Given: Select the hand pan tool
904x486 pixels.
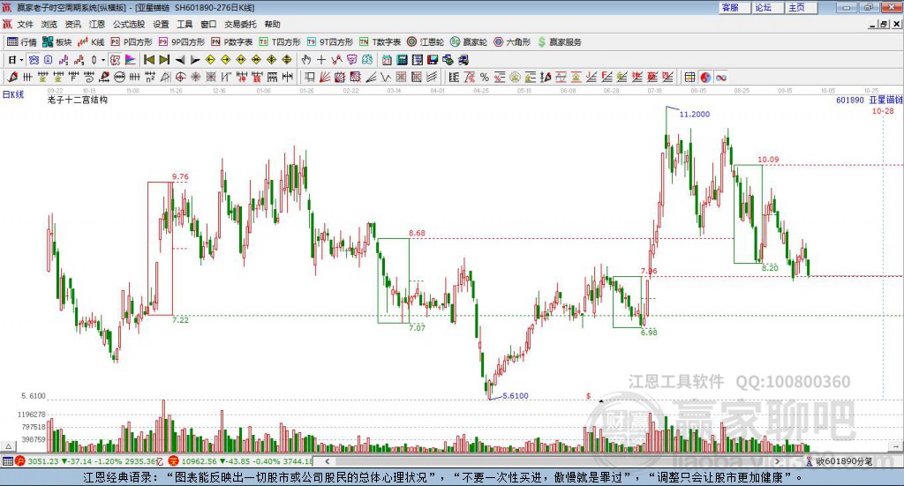Looking at the screenshot, I should click(x=306, y=60).
